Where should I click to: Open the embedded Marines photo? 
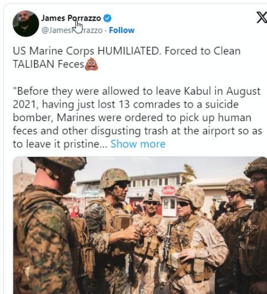coord(140,225)
